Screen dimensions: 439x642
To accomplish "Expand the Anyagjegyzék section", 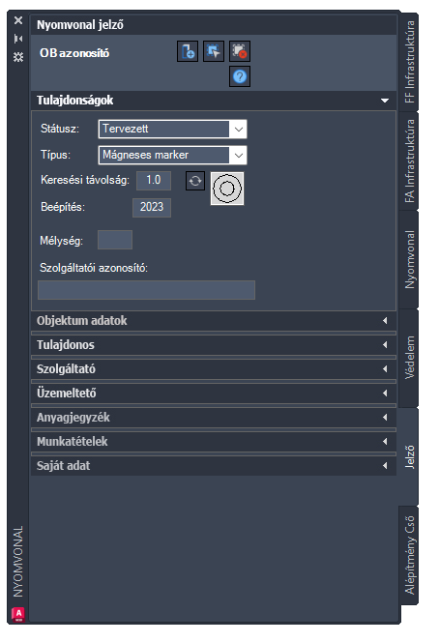I will click(214, 418).
